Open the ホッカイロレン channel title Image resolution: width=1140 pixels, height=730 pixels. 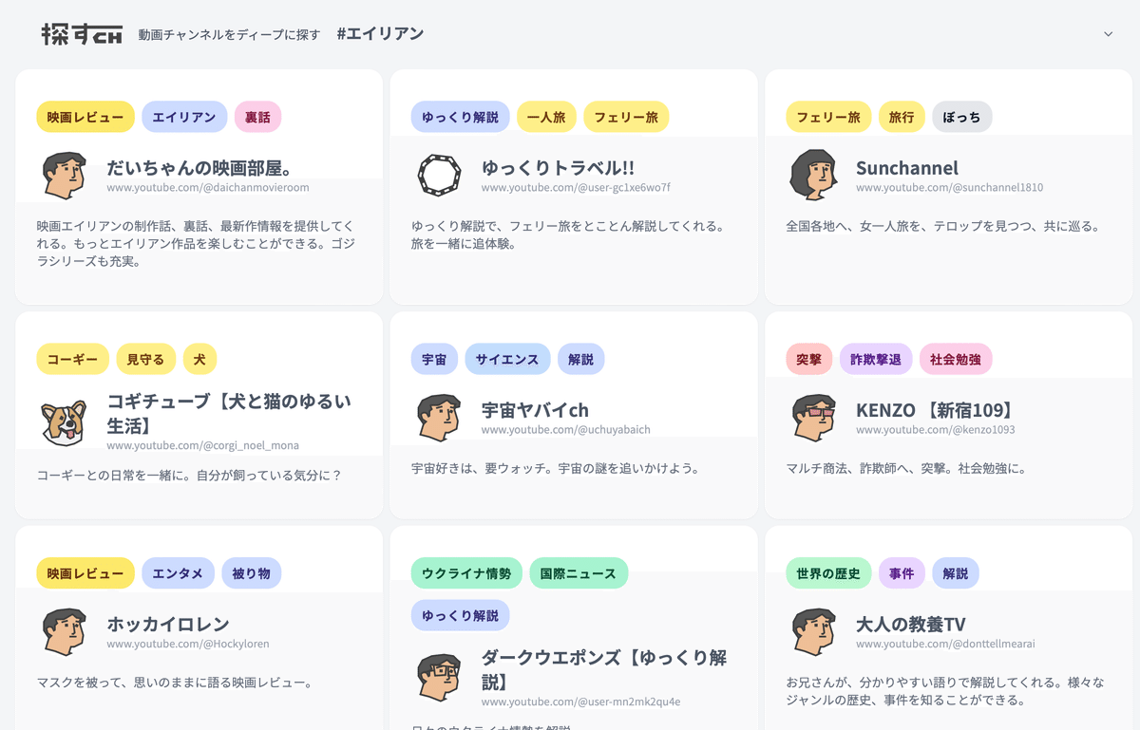pyautogui.click(x=168, y=625)
